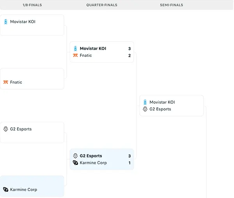This screenshot has width=234, height=198.
Task: Click Fnatic logo in 1/8-finals card
Action: coord(6,82)
